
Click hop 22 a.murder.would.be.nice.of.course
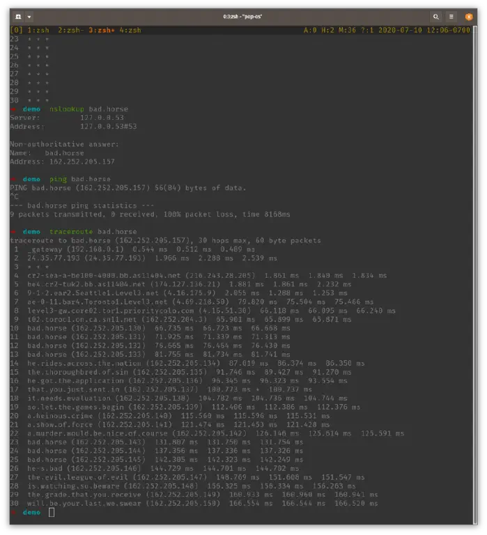click(x=98, y=433)
